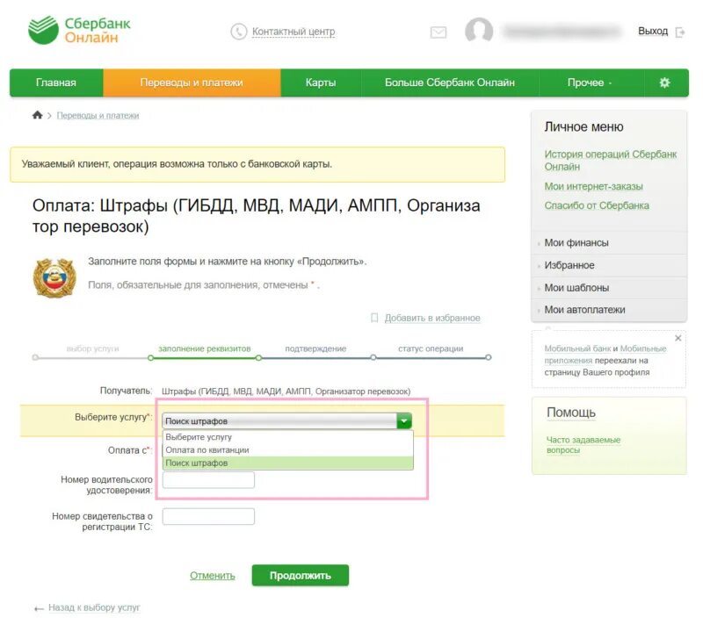The width and height of the screenshot is (703, 632).
Task: Click the выбор услуги step marker
Action: click(35, 357)
